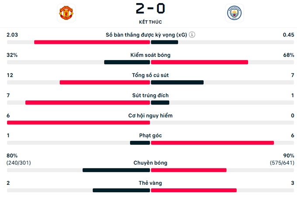Viewport: 297px width, 197px height.
Task: Select the Phạt góc stat label
Action: click(151, 136)
